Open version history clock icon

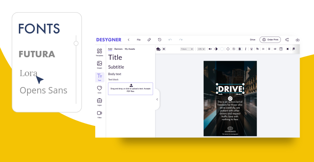(160, 40)
